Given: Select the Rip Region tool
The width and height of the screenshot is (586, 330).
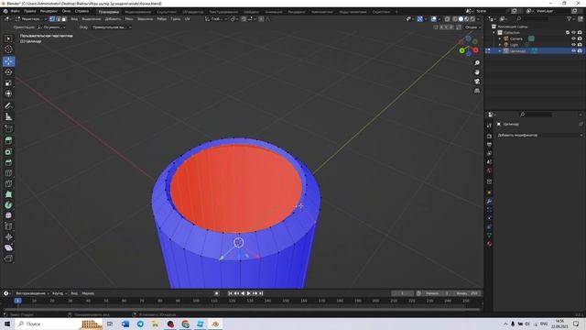Looking at the screenshot, I should pos(8,258).
